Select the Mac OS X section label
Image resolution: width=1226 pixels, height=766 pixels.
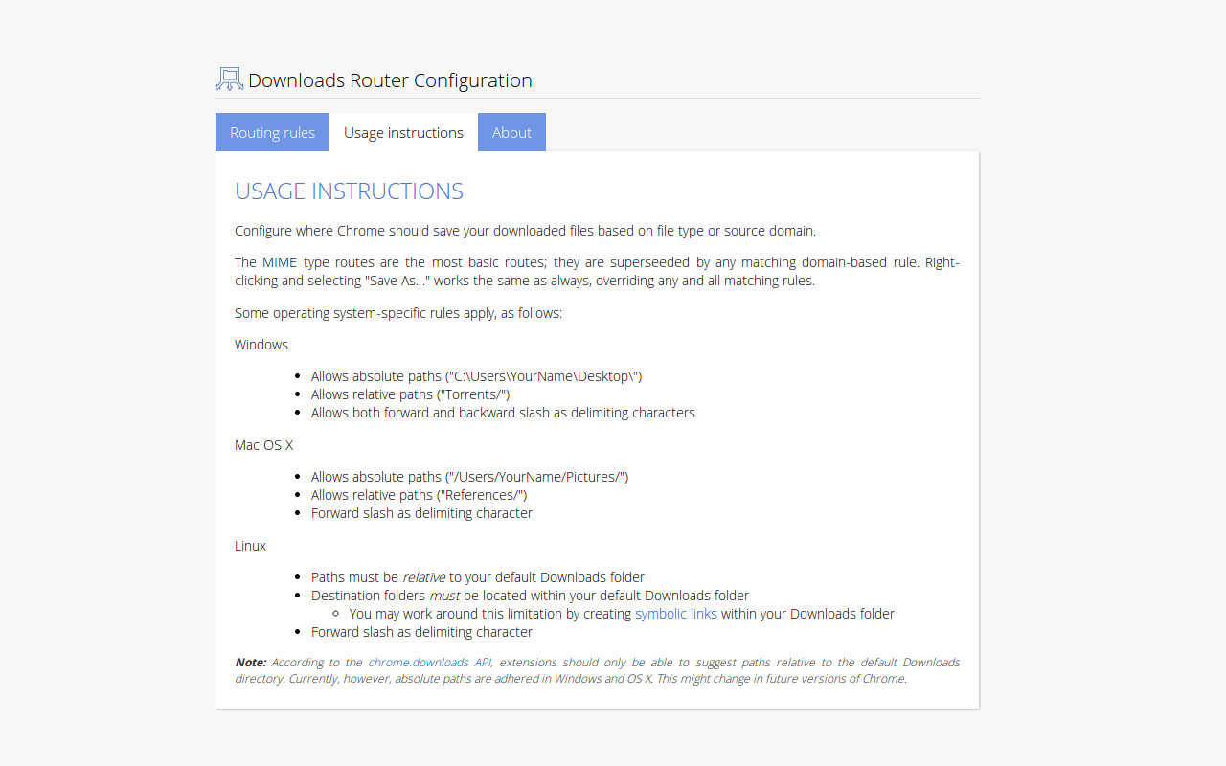tap(263, 444)
